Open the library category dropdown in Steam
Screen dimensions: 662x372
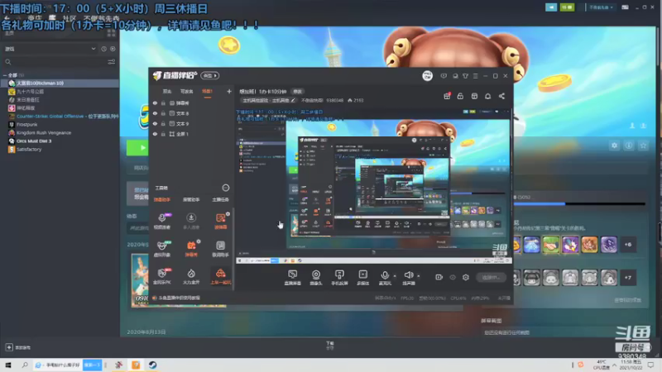pos(50,49)
